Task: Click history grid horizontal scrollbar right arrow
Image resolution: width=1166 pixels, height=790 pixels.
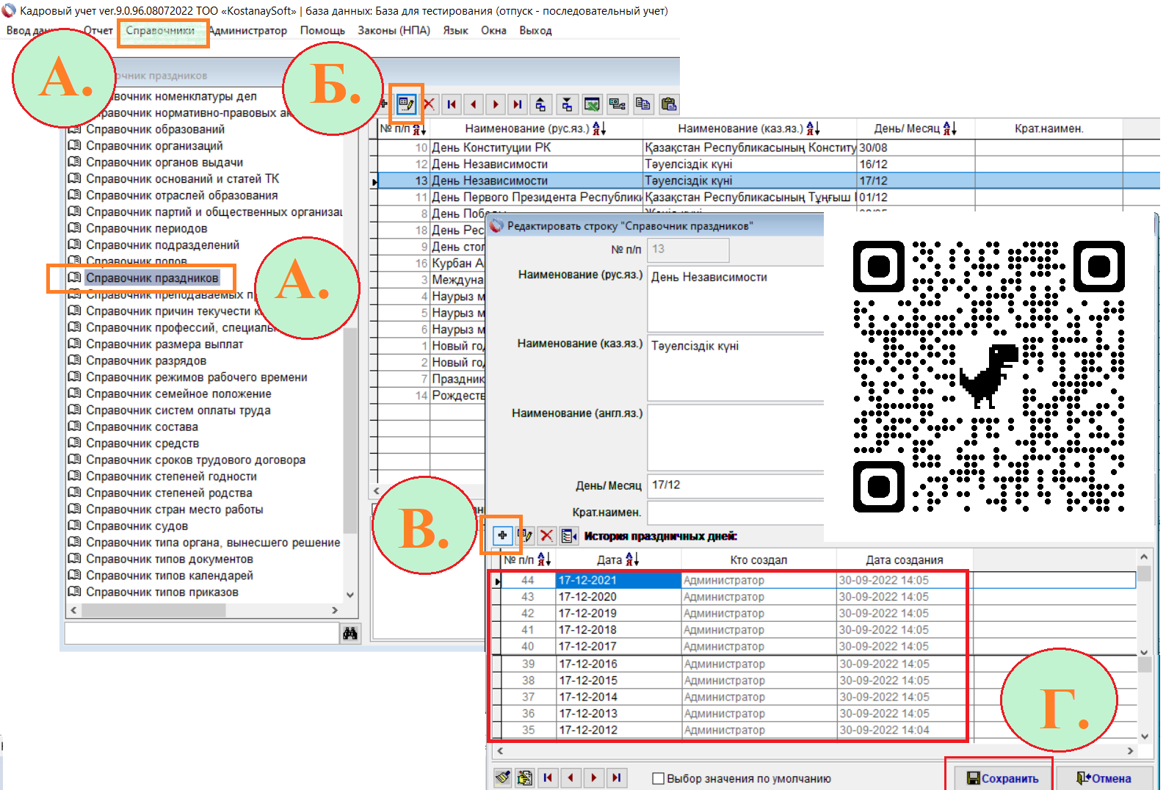Action: click(1130, 750)
